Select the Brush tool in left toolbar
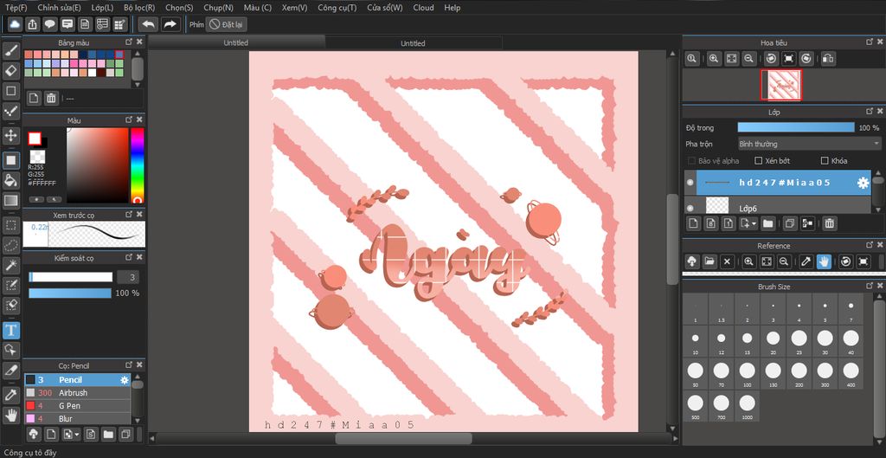This screenshot has width=886, height=458. [x=10, y=51]
